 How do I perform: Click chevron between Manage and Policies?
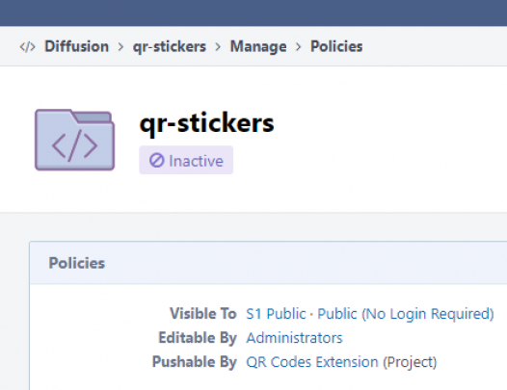(x=299, y=47)
